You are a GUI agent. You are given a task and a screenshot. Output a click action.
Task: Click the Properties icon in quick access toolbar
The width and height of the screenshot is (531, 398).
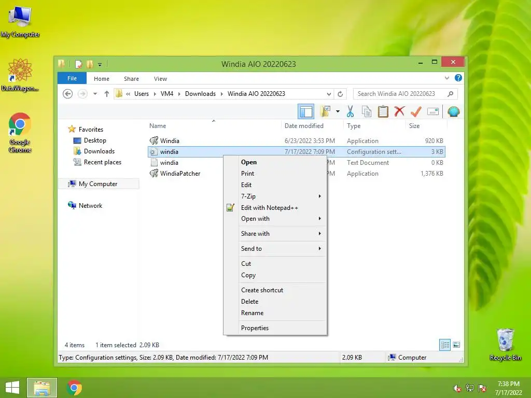tap(79, 64)
